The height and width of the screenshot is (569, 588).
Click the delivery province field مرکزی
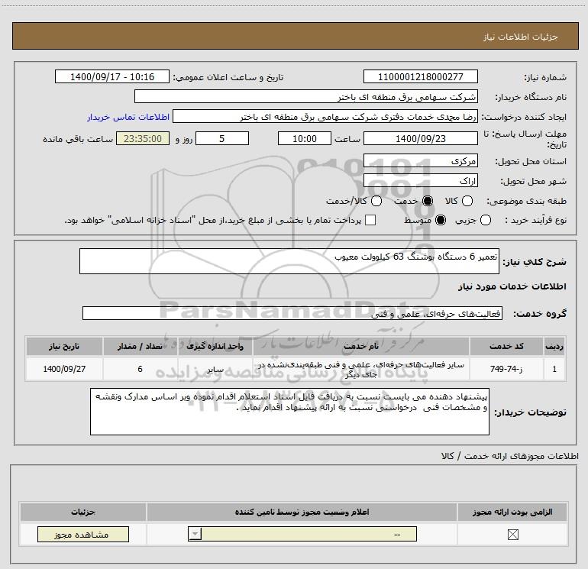pyautogui.click(x=420, y=160)
